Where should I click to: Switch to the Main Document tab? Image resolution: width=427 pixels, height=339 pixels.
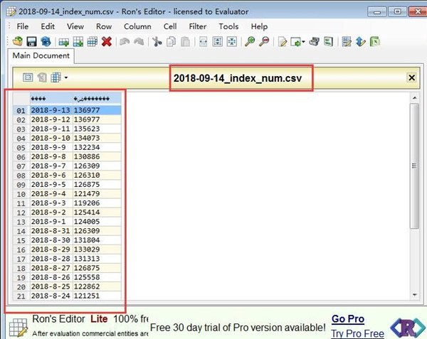tap(40, 55)
